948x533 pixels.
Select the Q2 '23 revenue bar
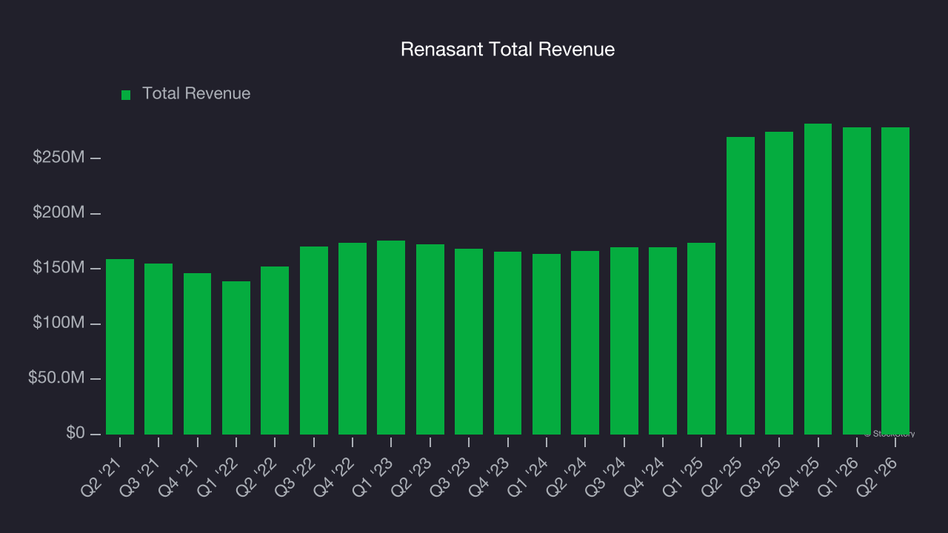pyautogui.click(x=430, y=339)
